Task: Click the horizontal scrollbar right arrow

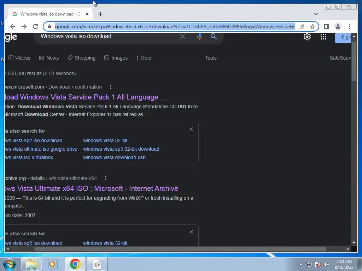Action: click(x=348, y=249)
